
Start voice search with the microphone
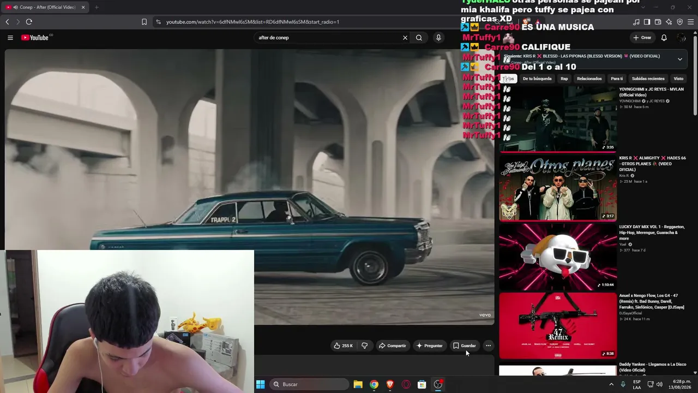click(x=438, y=38)
